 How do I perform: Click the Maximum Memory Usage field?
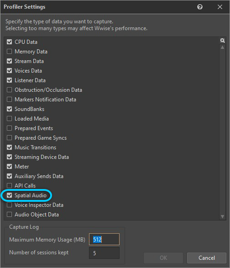pyautogui.click(x=104, y=239)
